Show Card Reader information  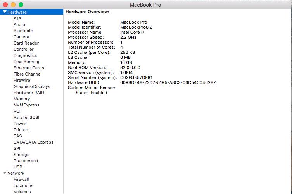tap(26, 43)
